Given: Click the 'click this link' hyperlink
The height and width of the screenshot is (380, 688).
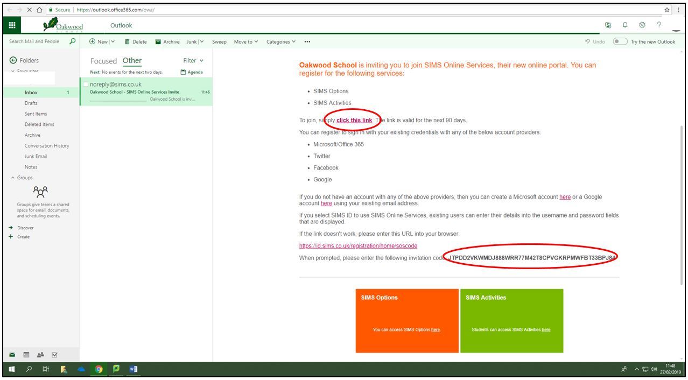Looking at the screenshot, I should tap(354, 120).
